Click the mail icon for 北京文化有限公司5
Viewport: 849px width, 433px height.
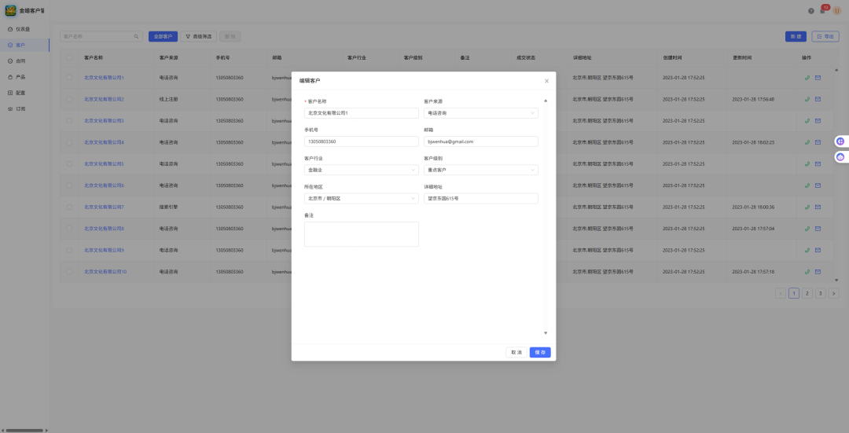click(818, 164)
